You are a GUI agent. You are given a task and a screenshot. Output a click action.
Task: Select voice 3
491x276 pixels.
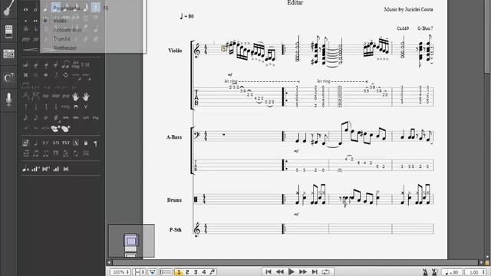196,272
